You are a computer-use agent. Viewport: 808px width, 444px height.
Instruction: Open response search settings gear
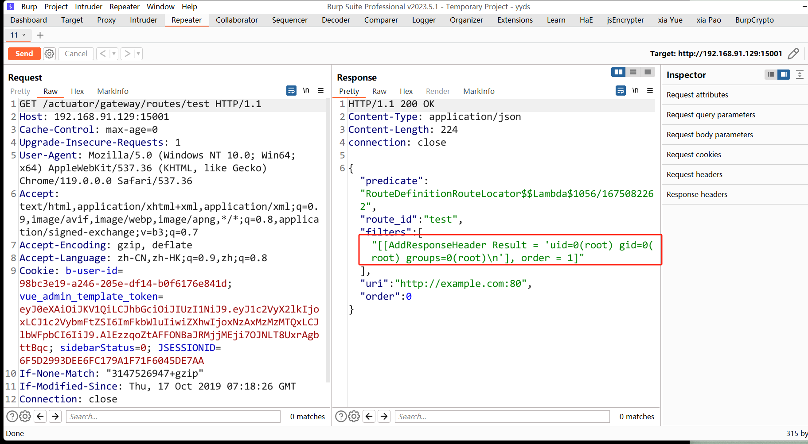click(x=354, y=416)
